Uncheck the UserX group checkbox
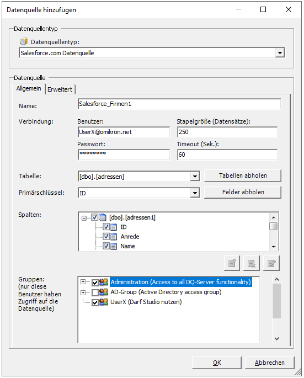The image size is (304, 378). 95,302
